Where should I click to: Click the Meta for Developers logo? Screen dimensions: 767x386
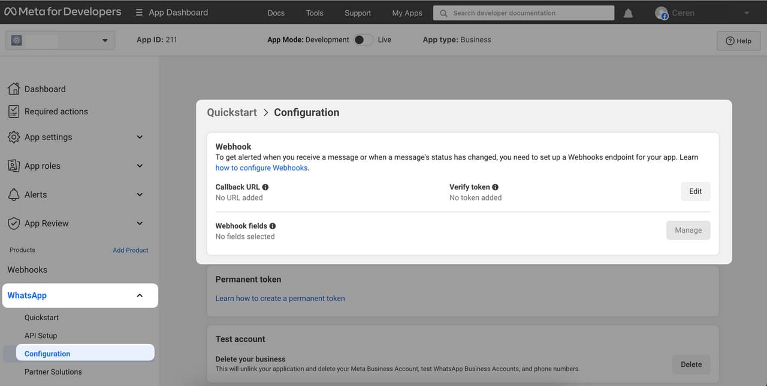tap(62, 12)
